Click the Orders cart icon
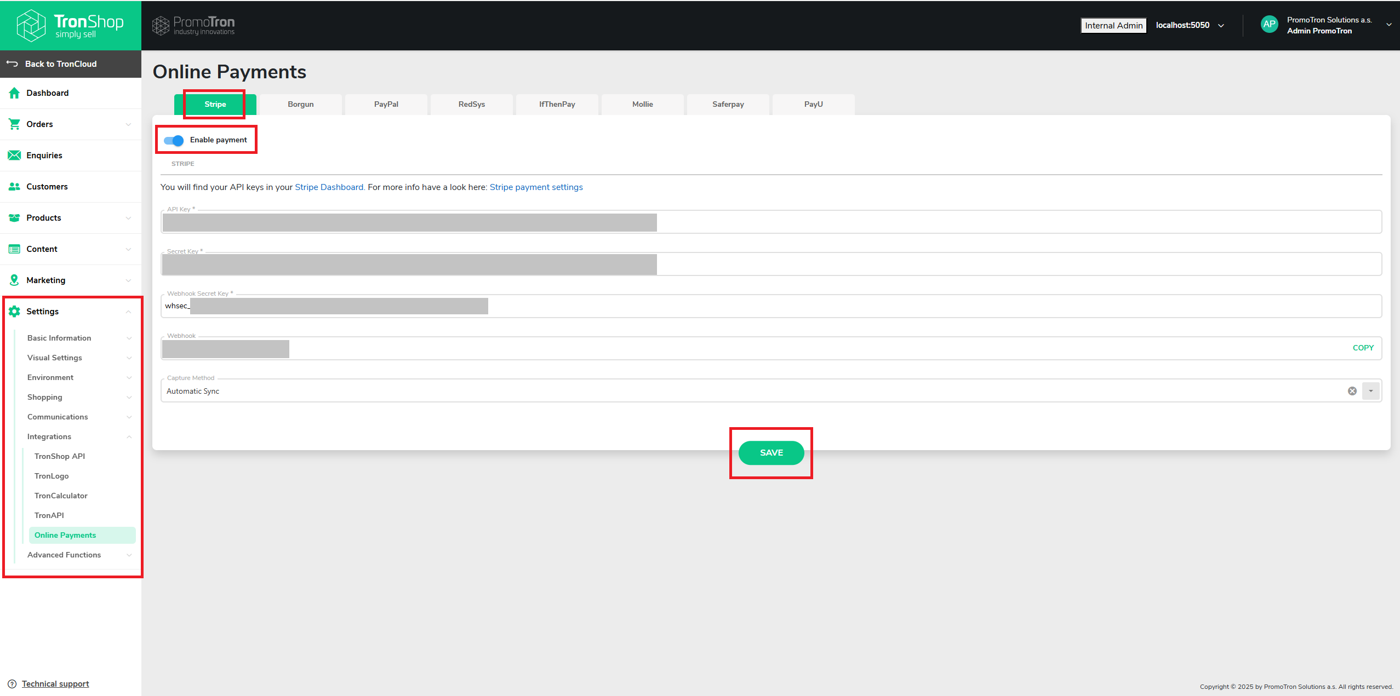The width and height of the screenshot is (1400, 696). click(14, 124)
